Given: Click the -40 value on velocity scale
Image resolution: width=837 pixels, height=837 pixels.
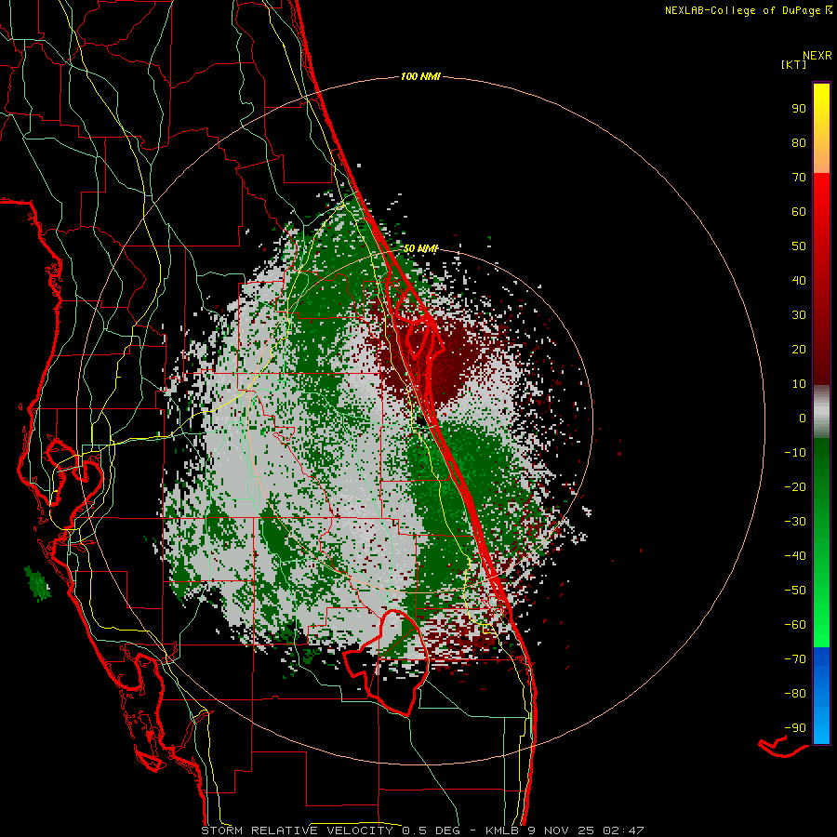Looking at the screenshot, I should 795,556.
